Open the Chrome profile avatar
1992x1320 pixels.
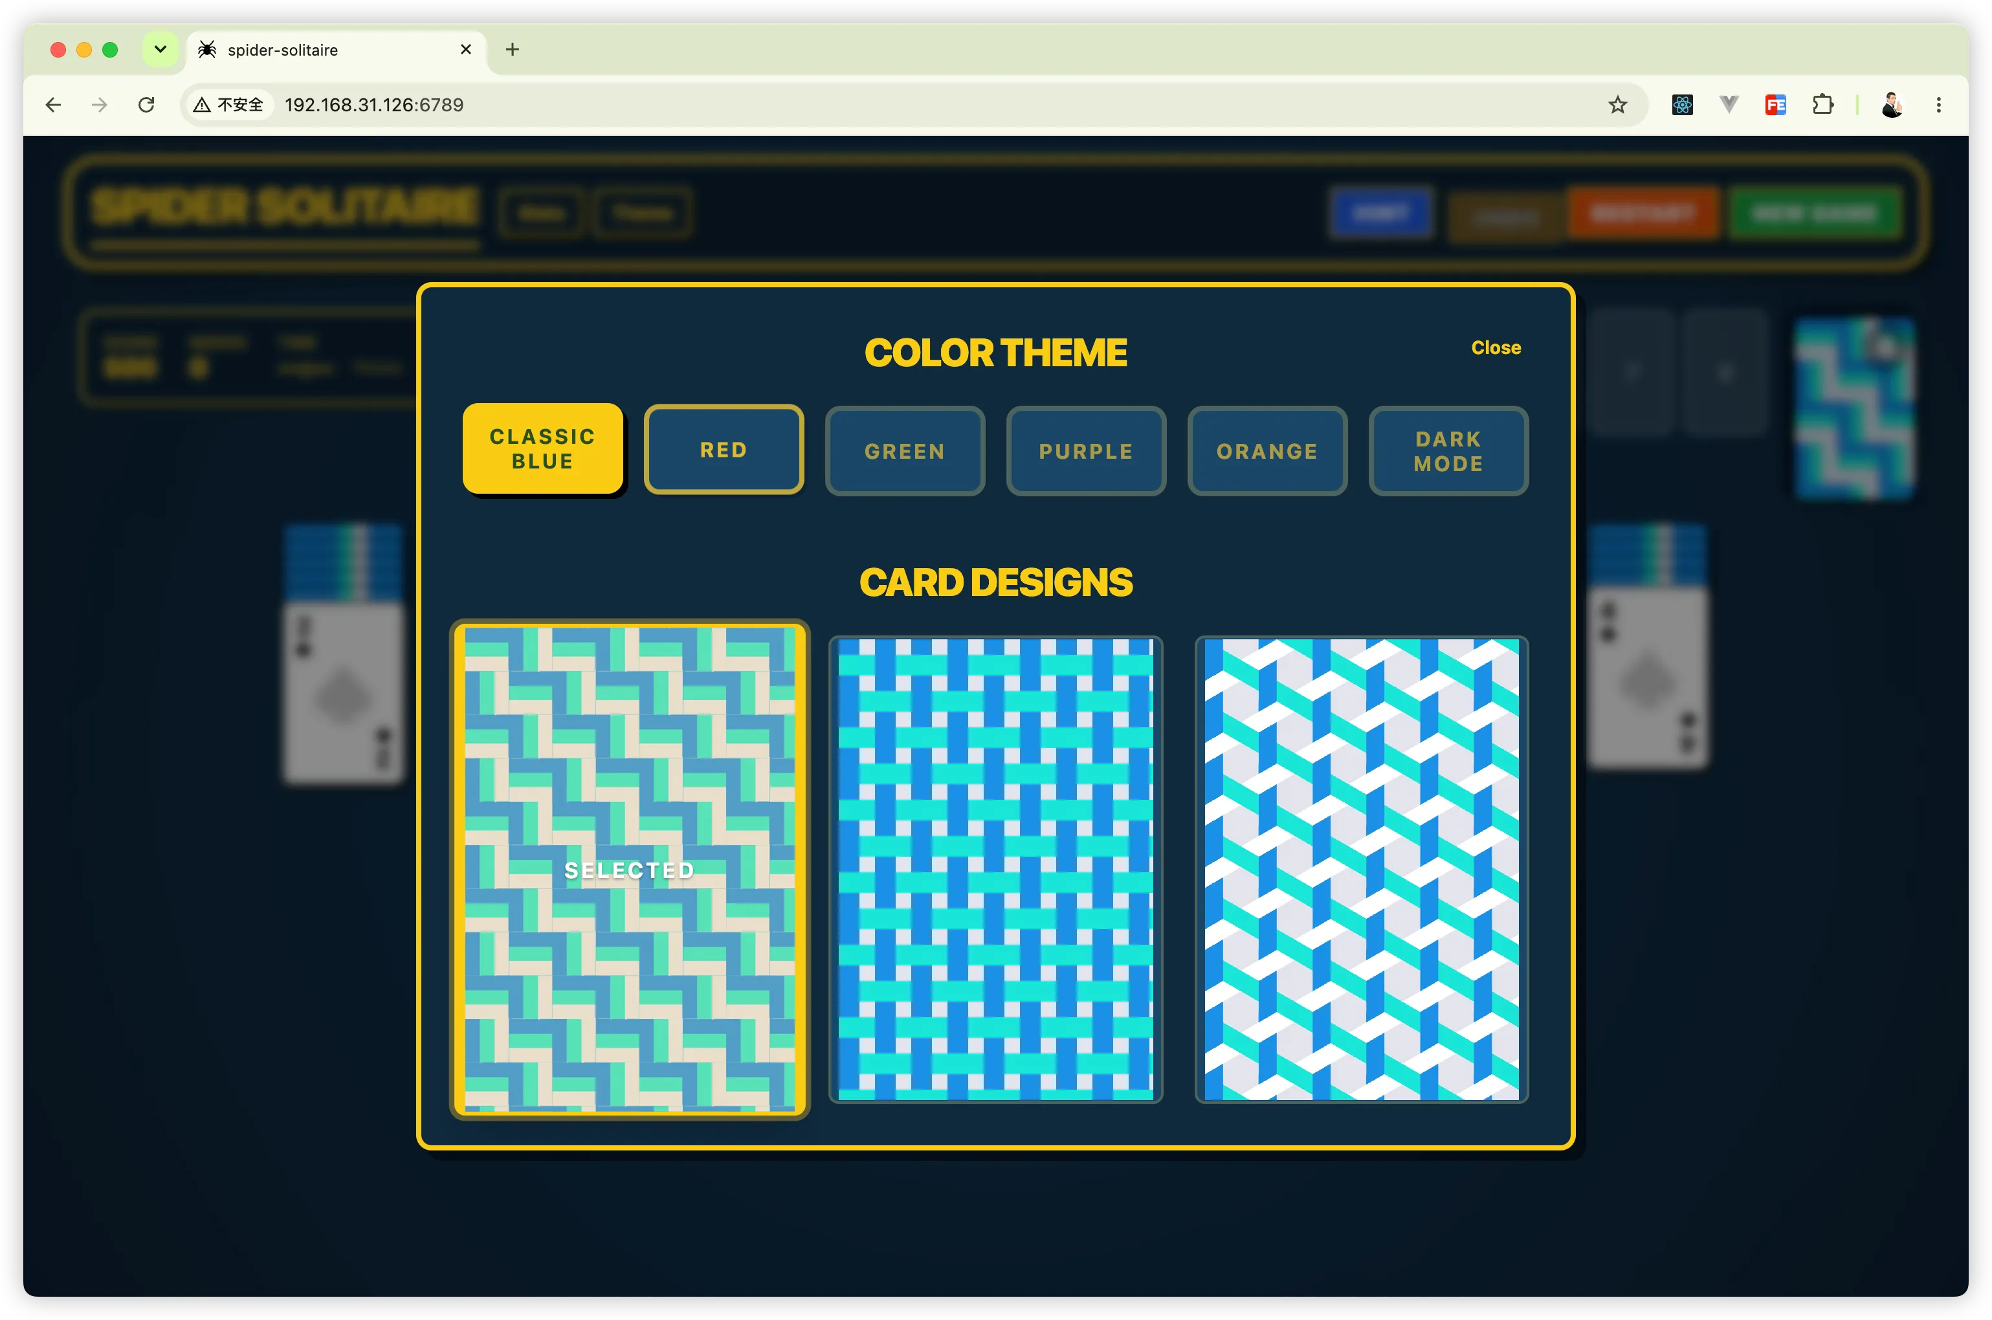pyautogui.click(x=1891, y=104)
